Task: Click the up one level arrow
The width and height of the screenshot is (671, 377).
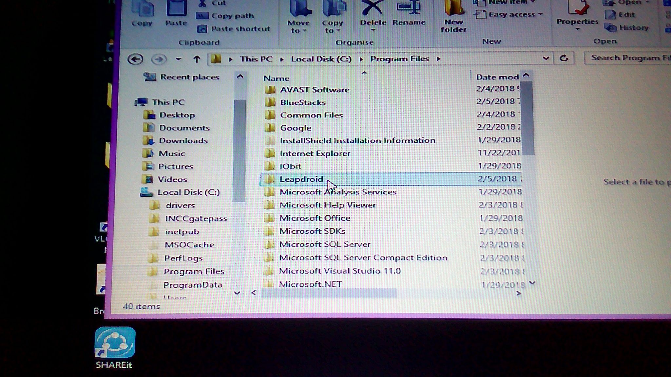Action: [197, 59]
